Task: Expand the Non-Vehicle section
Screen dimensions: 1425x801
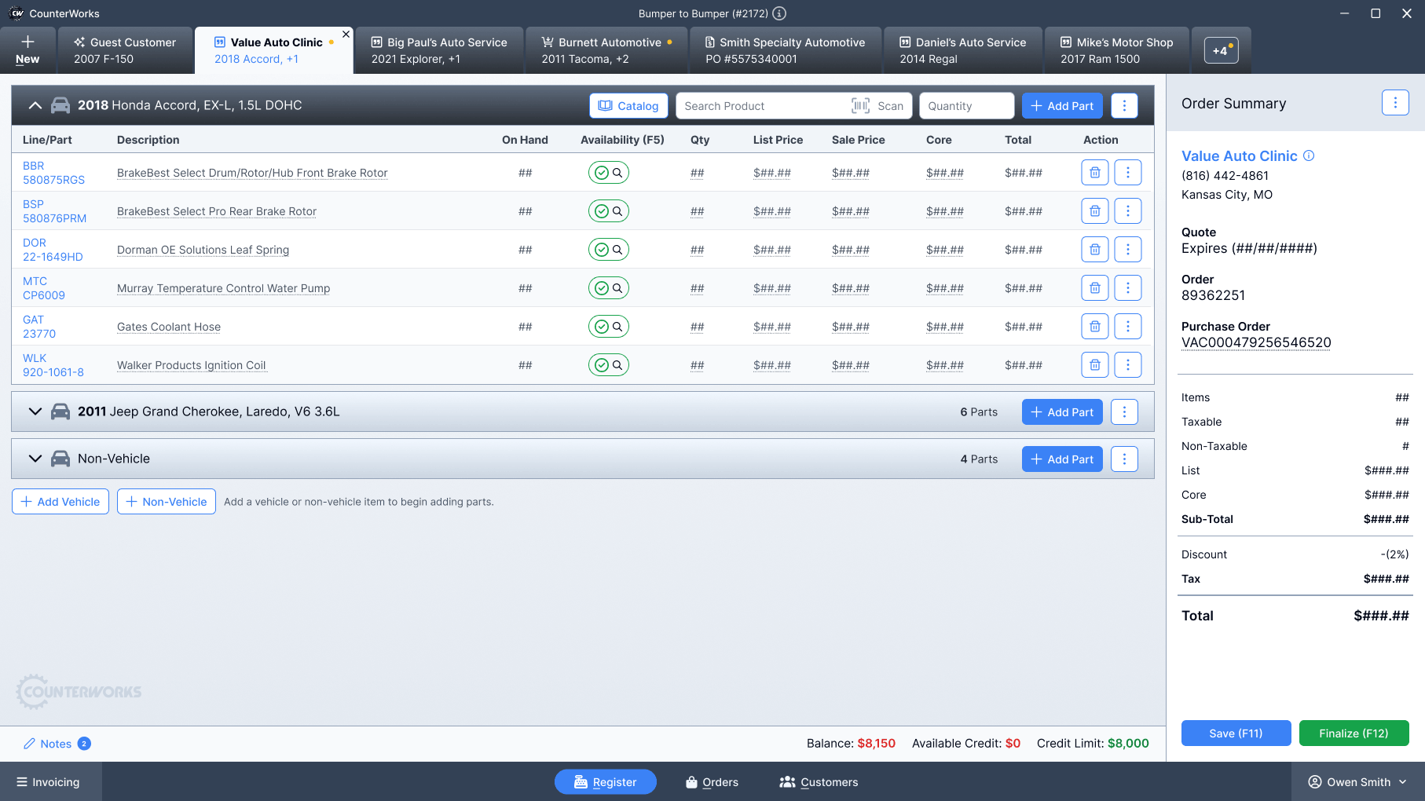Action: (35, 459)
